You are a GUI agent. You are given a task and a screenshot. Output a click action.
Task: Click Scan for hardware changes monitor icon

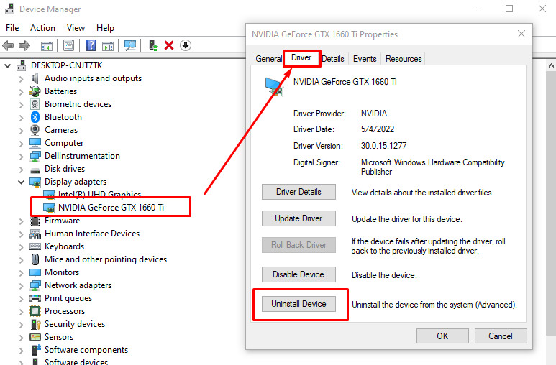129,45
